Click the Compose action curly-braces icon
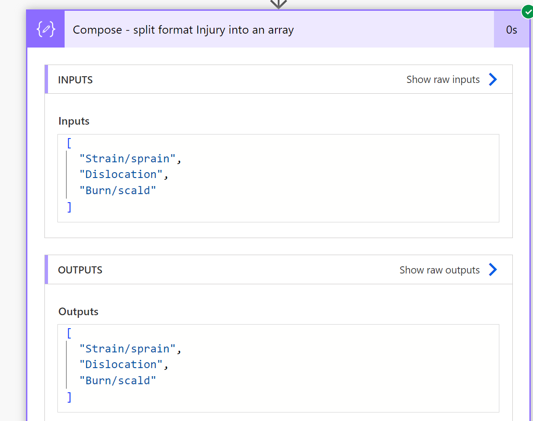 [x=46, y=30]
